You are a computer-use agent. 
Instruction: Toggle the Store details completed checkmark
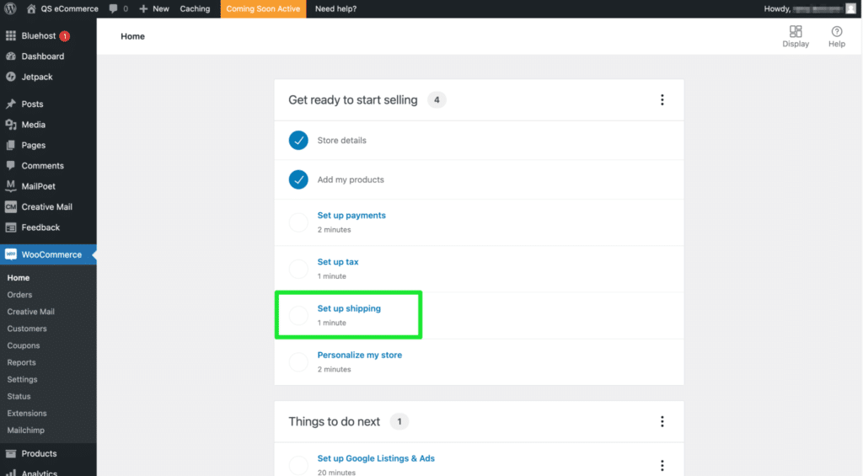[298, 141]
